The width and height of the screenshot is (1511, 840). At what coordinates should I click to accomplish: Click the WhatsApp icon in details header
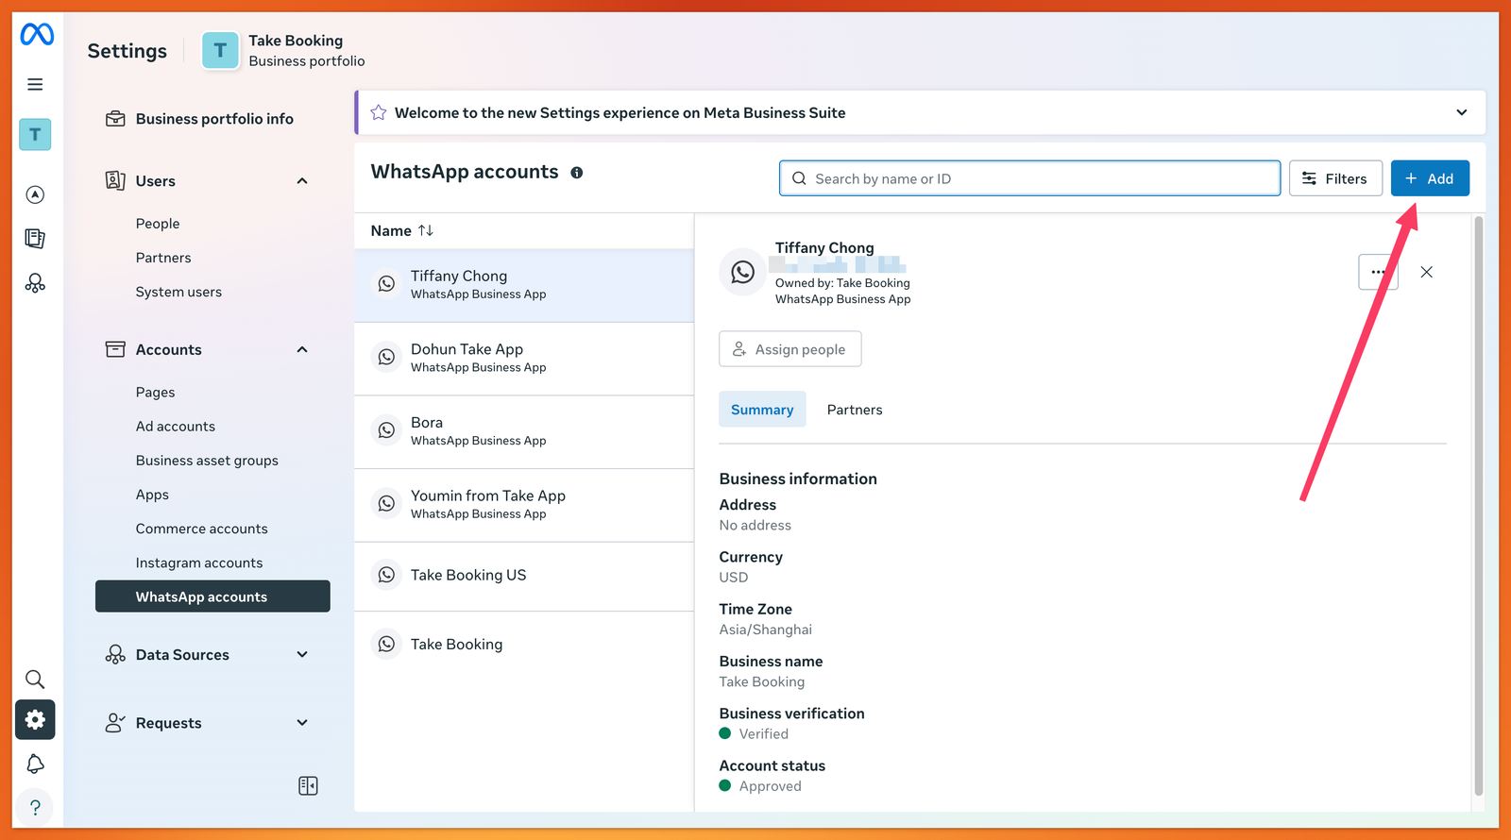743,272
